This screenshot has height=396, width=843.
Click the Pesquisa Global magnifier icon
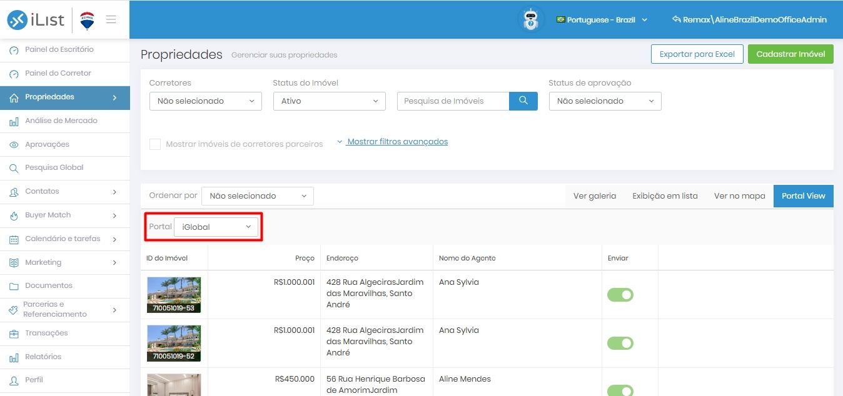click(14, 168)
